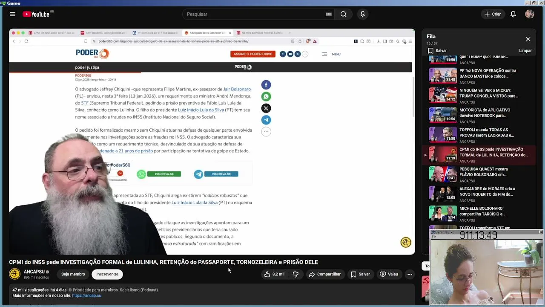Screen dimensions: 545x307
Task: Click the Criar button
Action: pyautogui.click(x=493, y=14)
